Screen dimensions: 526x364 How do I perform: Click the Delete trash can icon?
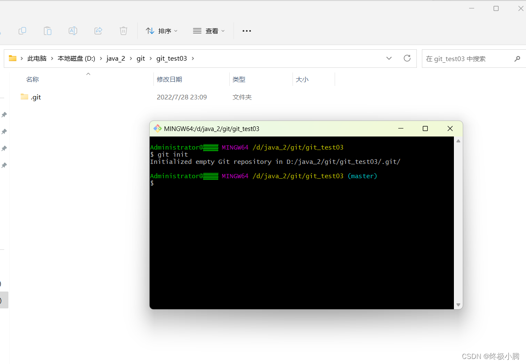coord(123,30)
